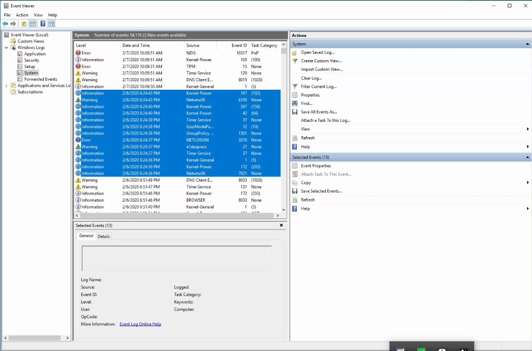Switch to the General tab
The image size is (532, 351).
(86, 236)
